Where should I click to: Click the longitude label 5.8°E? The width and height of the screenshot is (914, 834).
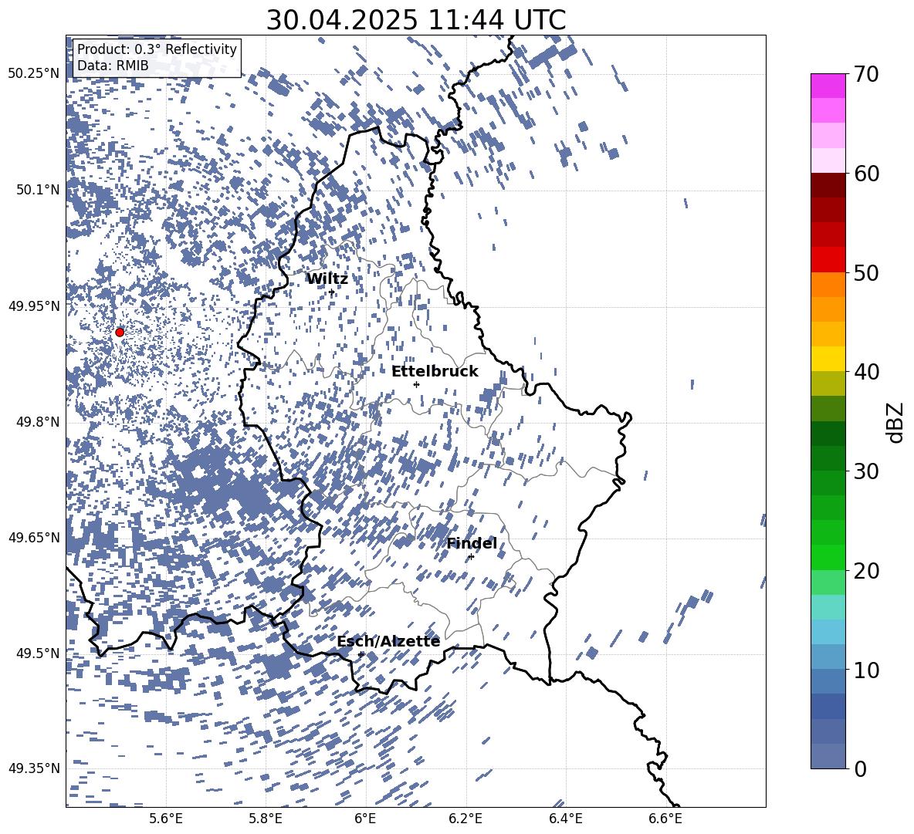[266, 819]
